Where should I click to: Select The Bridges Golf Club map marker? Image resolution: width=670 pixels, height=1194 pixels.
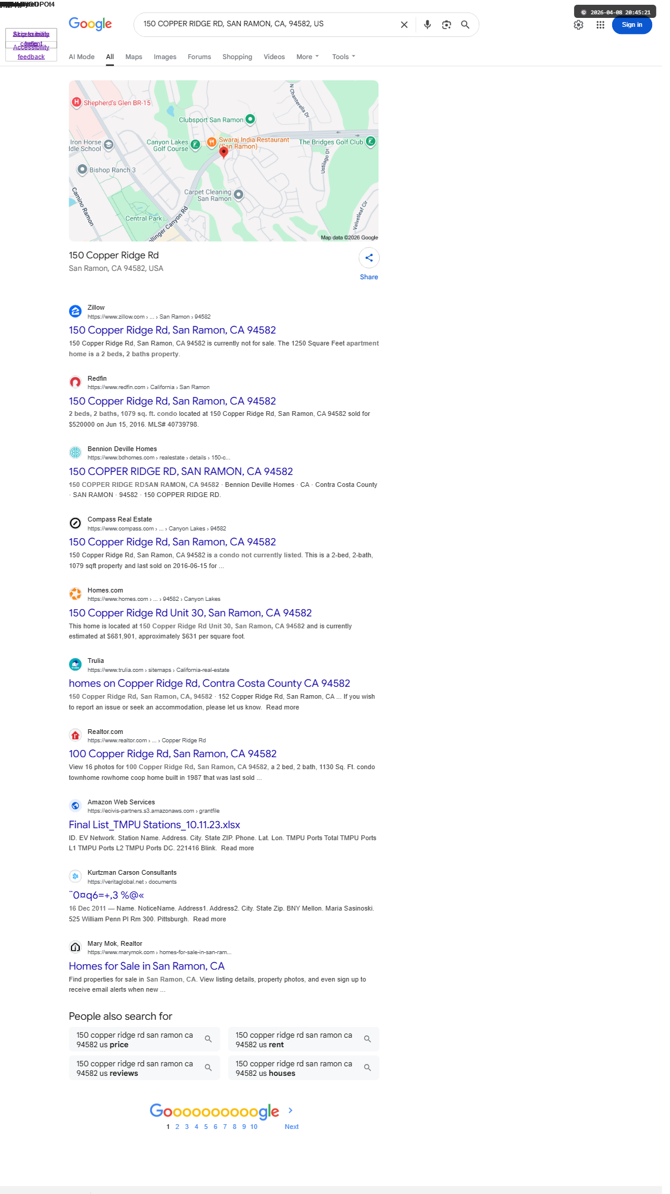click(x=371, y=141)
